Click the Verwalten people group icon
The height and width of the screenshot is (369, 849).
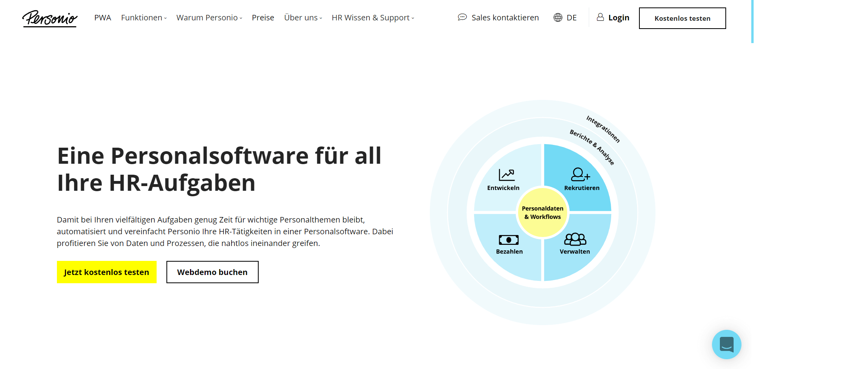(575, 239)
